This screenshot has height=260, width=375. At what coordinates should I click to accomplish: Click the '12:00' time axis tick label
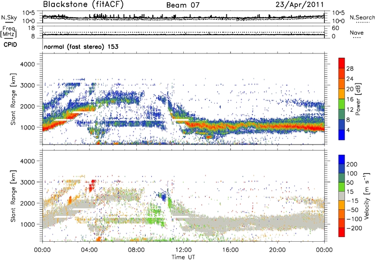(x=183, y=250)
